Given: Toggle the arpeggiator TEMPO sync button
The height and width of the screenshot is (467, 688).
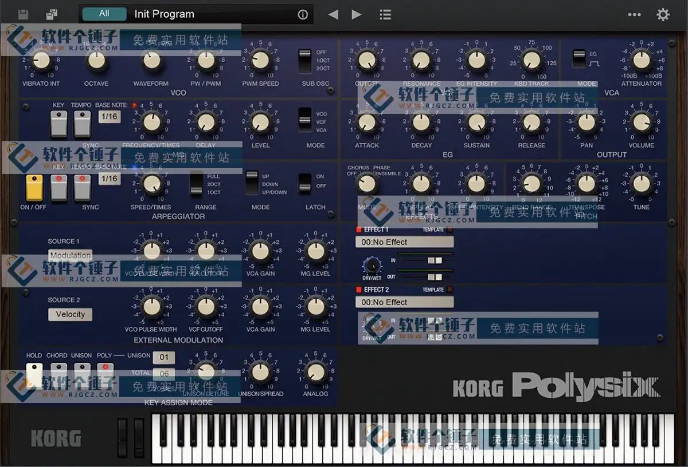Looking at the screenshot, I should (x=82, y=188).
